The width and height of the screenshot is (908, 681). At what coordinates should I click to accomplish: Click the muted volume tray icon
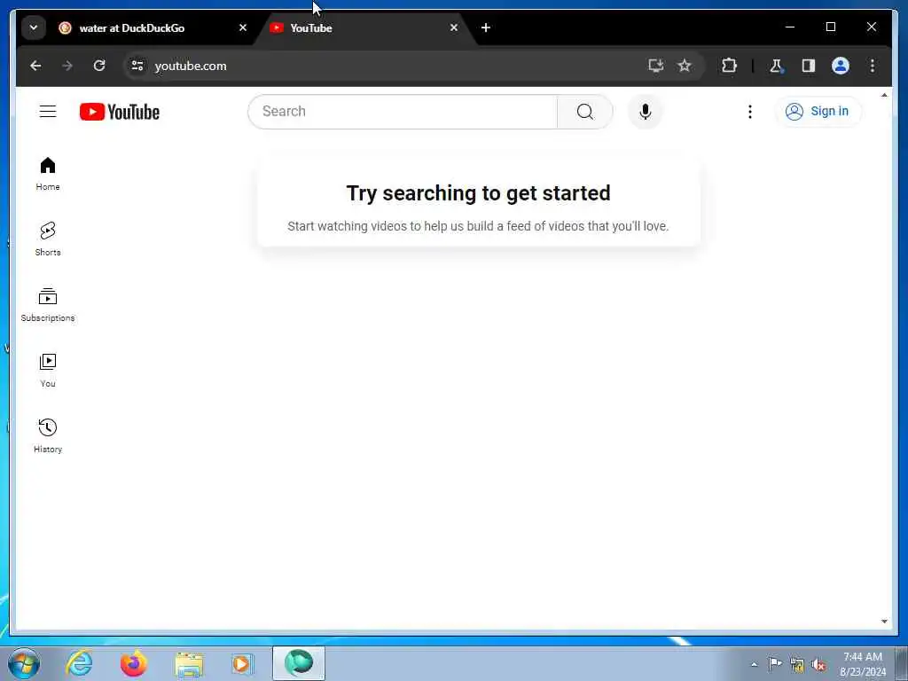click(818, 665)
